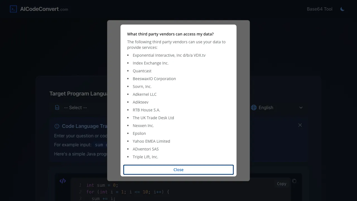357x201 pixels.
Task: Dismiss the translator notice with the X icon
Action: (300, 125)
